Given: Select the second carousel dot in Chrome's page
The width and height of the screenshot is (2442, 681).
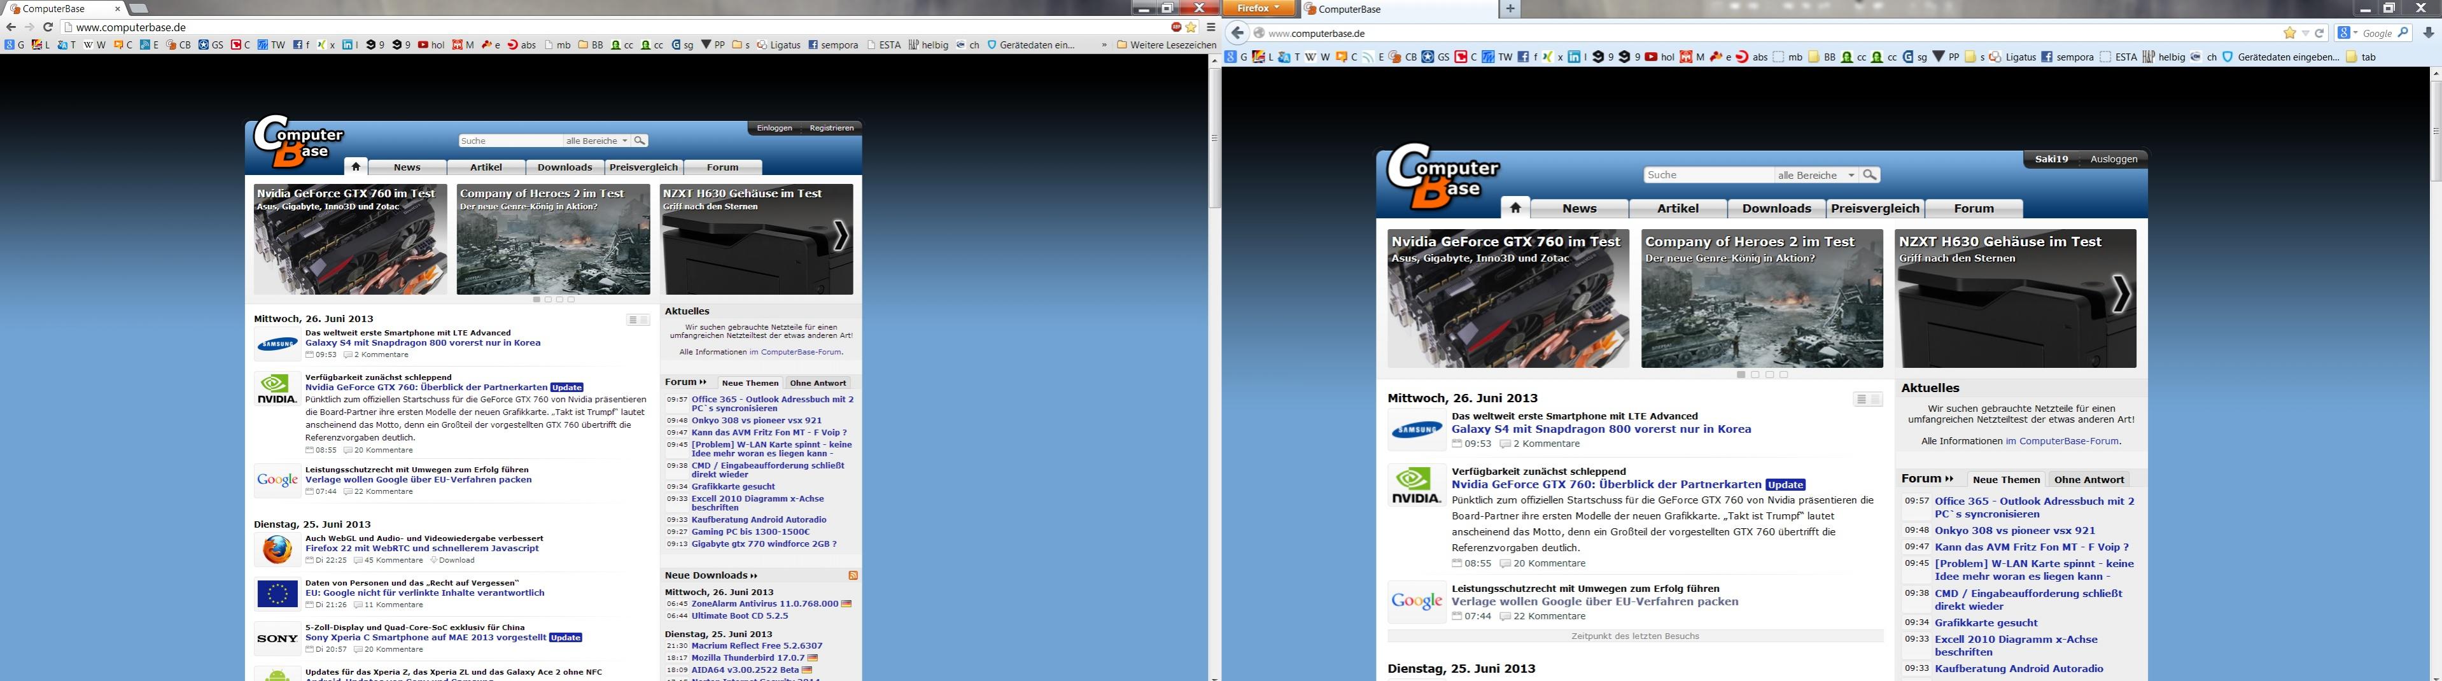Looking at the screenshot, I should [548, 300].
